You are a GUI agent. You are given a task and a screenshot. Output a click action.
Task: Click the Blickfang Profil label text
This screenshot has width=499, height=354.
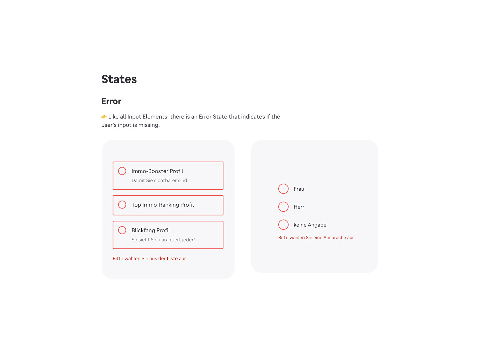[151, 230]
